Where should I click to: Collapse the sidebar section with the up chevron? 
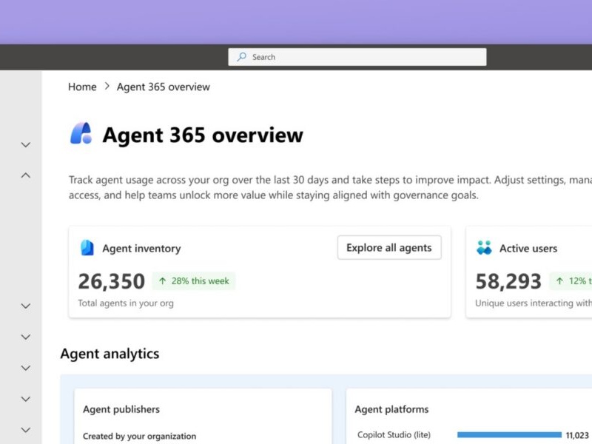26,175
